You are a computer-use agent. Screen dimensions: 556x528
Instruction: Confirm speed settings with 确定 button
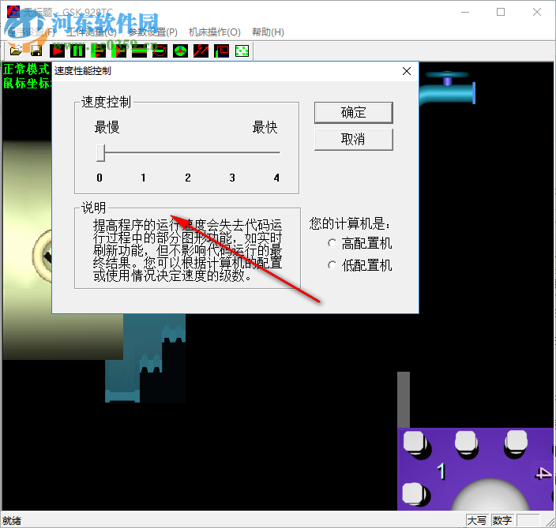(x=354, y=113)
